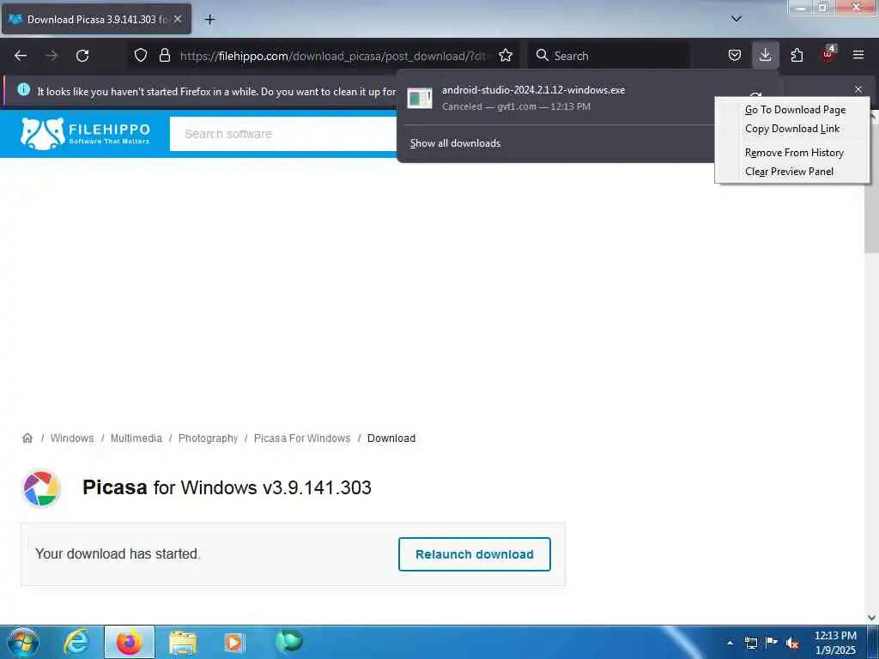Click the taskbar clock showing 12:13 PM

coord(835,643)
